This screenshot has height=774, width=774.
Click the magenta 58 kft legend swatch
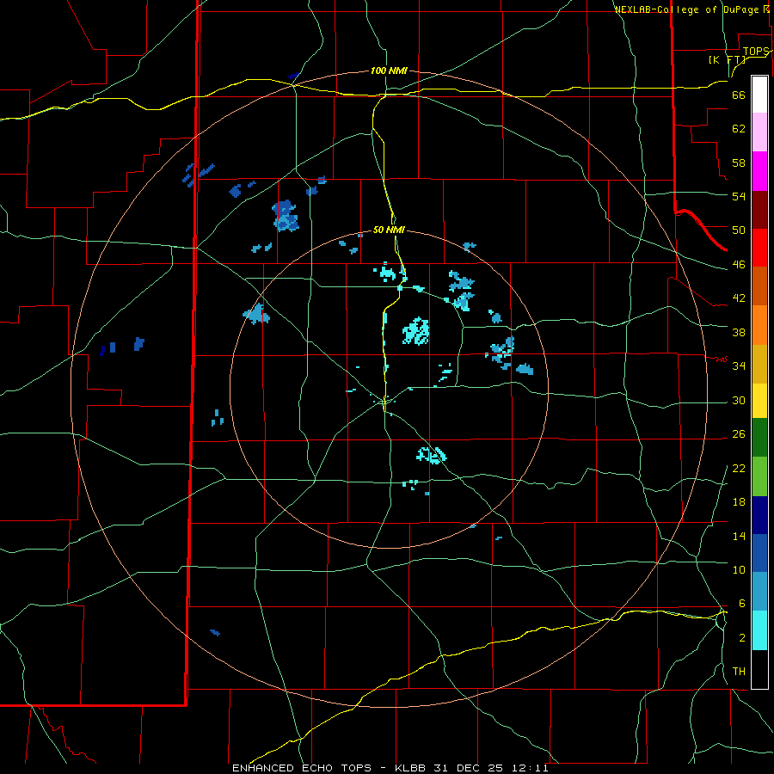pyautogui.click(x=759, y=171)
